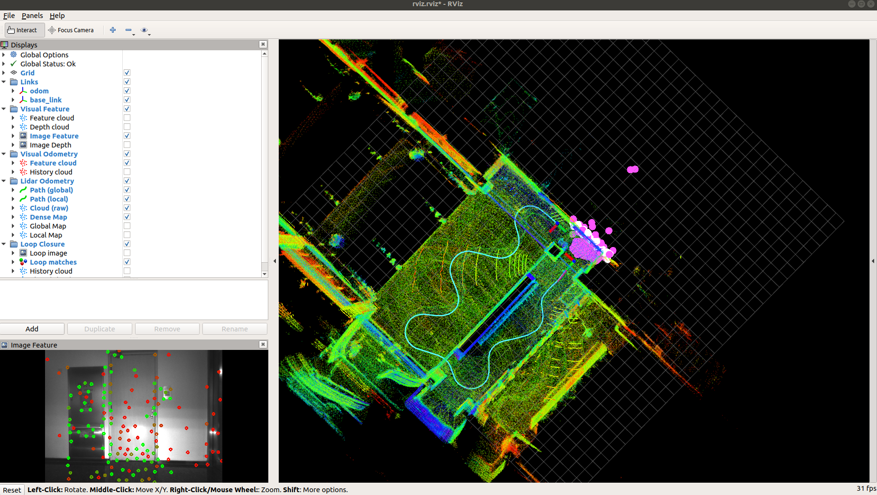Open the File menu
Viewport: 877px width, 495px height.
[9, 16]
